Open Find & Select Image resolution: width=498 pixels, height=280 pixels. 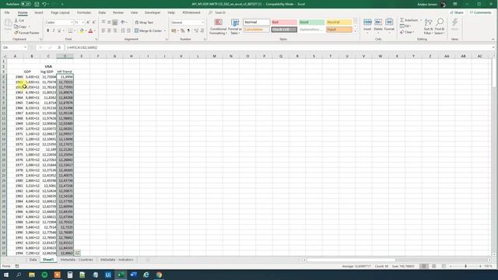click(x=440, y=26)
